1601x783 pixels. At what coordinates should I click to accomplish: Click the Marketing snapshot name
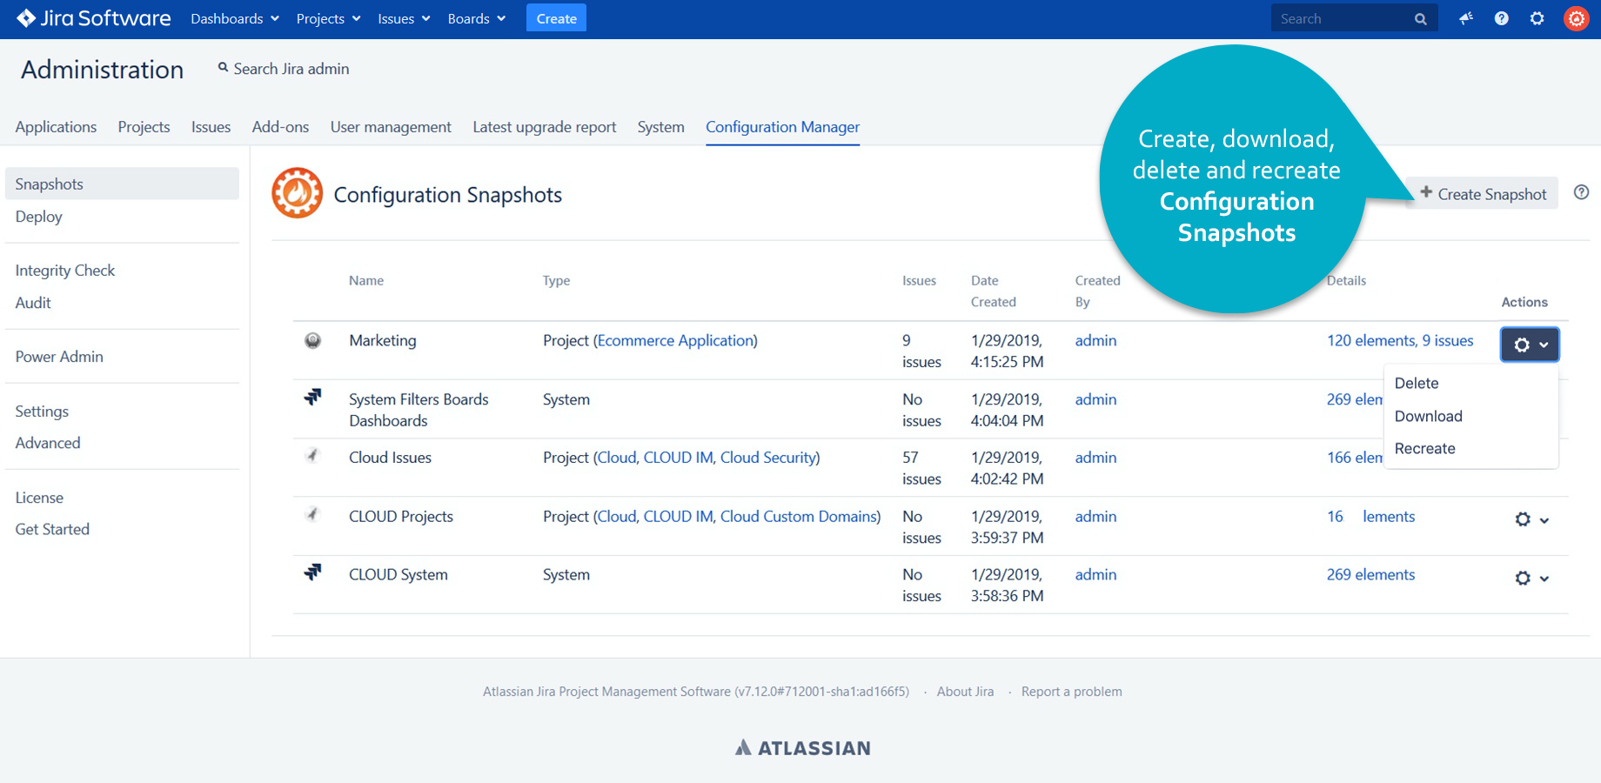[383, 340]
